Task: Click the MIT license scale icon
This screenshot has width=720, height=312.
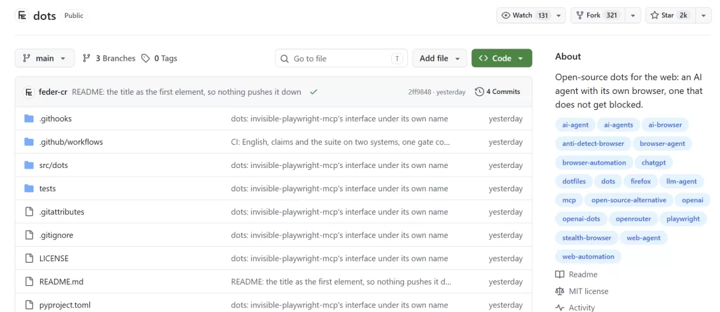Action: (x=559, y=291)
